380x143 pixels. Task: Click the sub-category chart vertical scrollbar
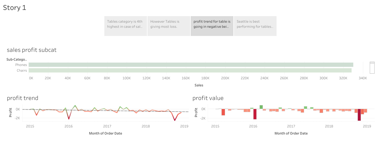coord(372,68)
